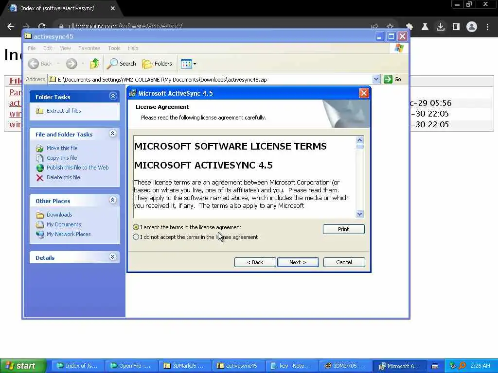Go up one folder level icon
Image resolution: width=498 pixels, height=373 pixels.
[95, 64]
